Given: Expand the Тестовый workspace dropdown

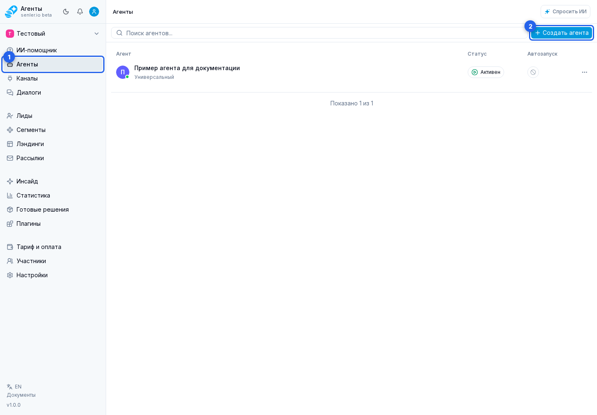Looking at the screenshot, I should (x=53, y=34).
